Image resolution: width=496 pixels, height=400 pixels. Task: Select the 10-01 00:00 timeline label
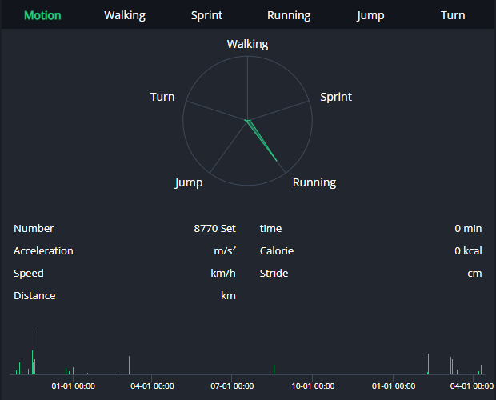tap(313, 386)
